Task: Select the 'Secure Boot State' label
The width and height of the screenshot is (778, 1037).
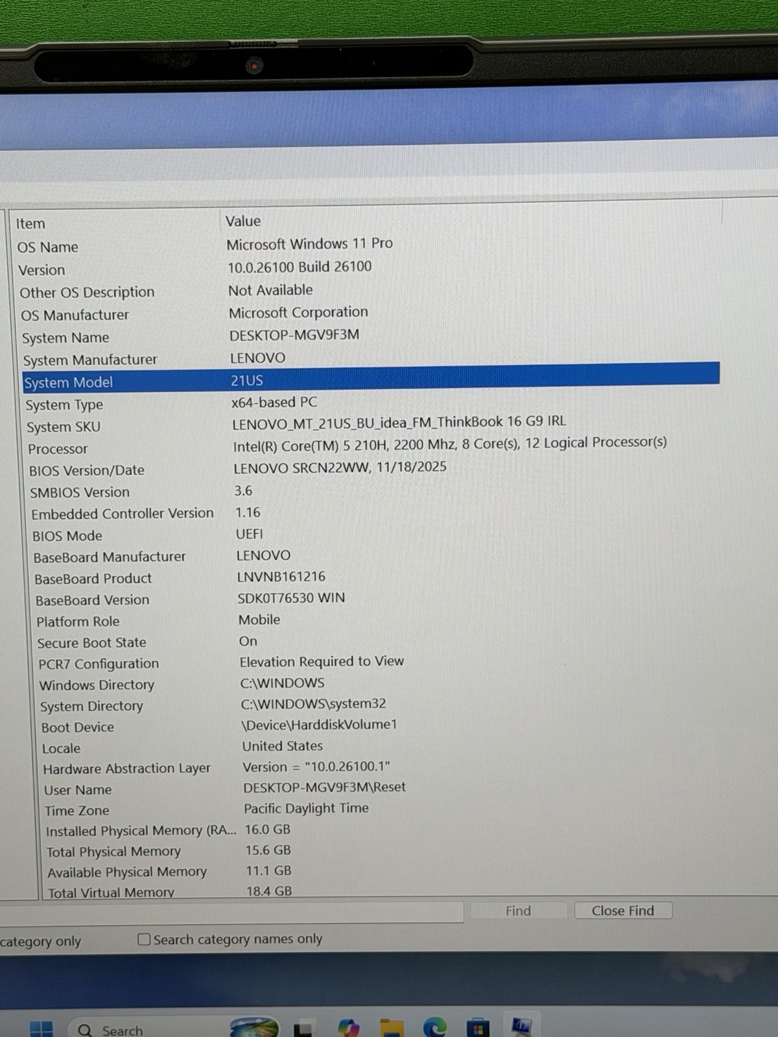Action: click(x=91, y=643)
